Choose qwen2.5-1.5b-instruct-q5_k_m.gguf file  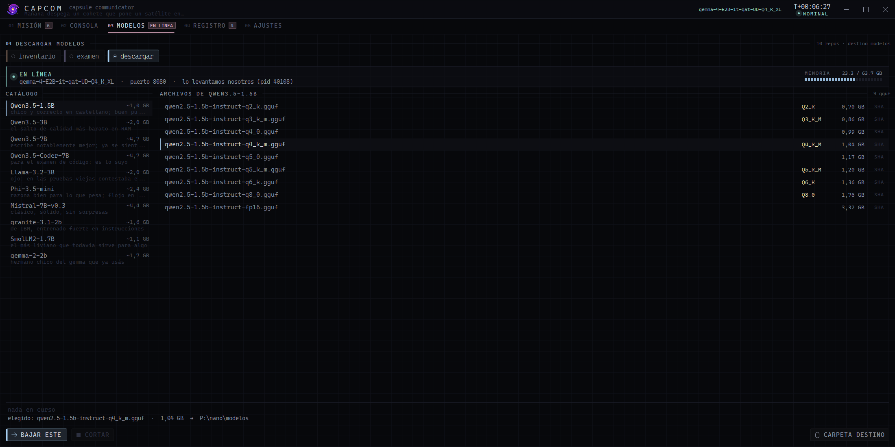[x=524, y=169]
